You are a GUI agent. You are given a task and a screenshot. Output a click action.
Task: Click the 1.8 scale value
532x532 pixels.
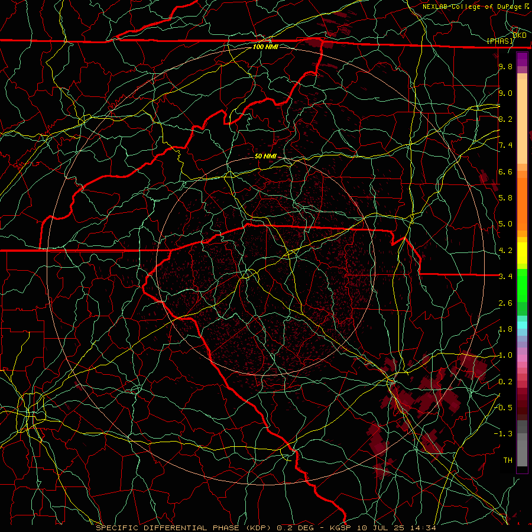505,329
